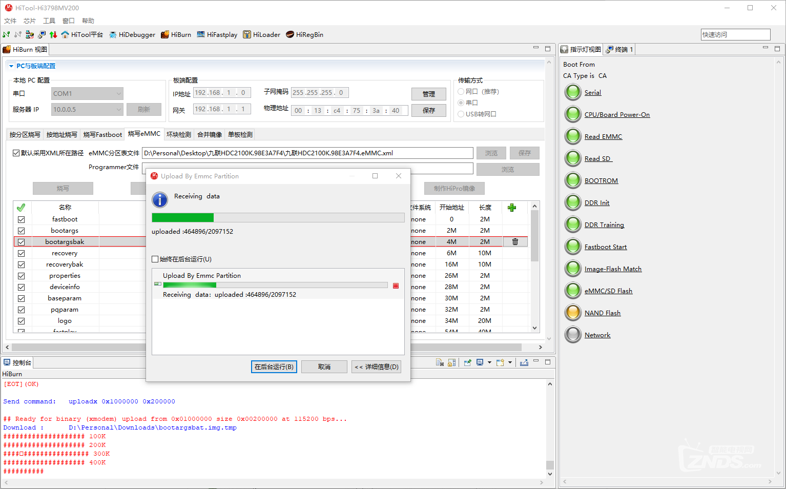Launch HiFastplay from the toolbar
The width and height of the screenshot is (786, 489).
(x=217, y=35)
